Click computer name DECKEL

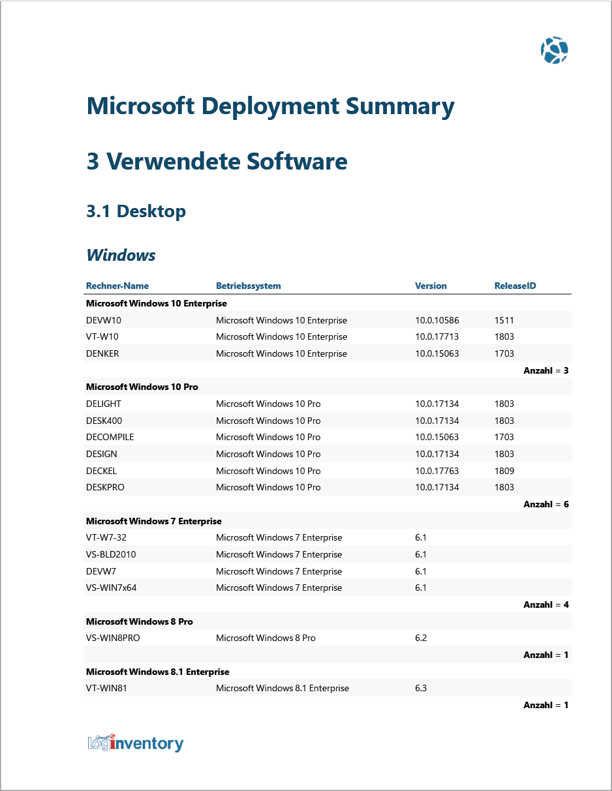(102, 471)
